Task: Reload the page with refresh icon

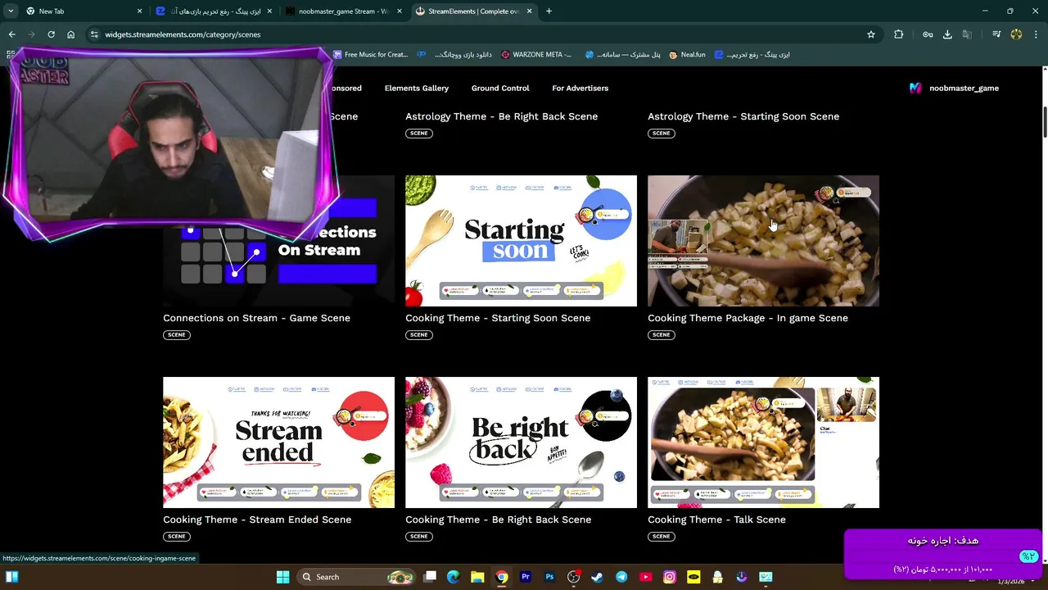Action: tap(51, 34)
